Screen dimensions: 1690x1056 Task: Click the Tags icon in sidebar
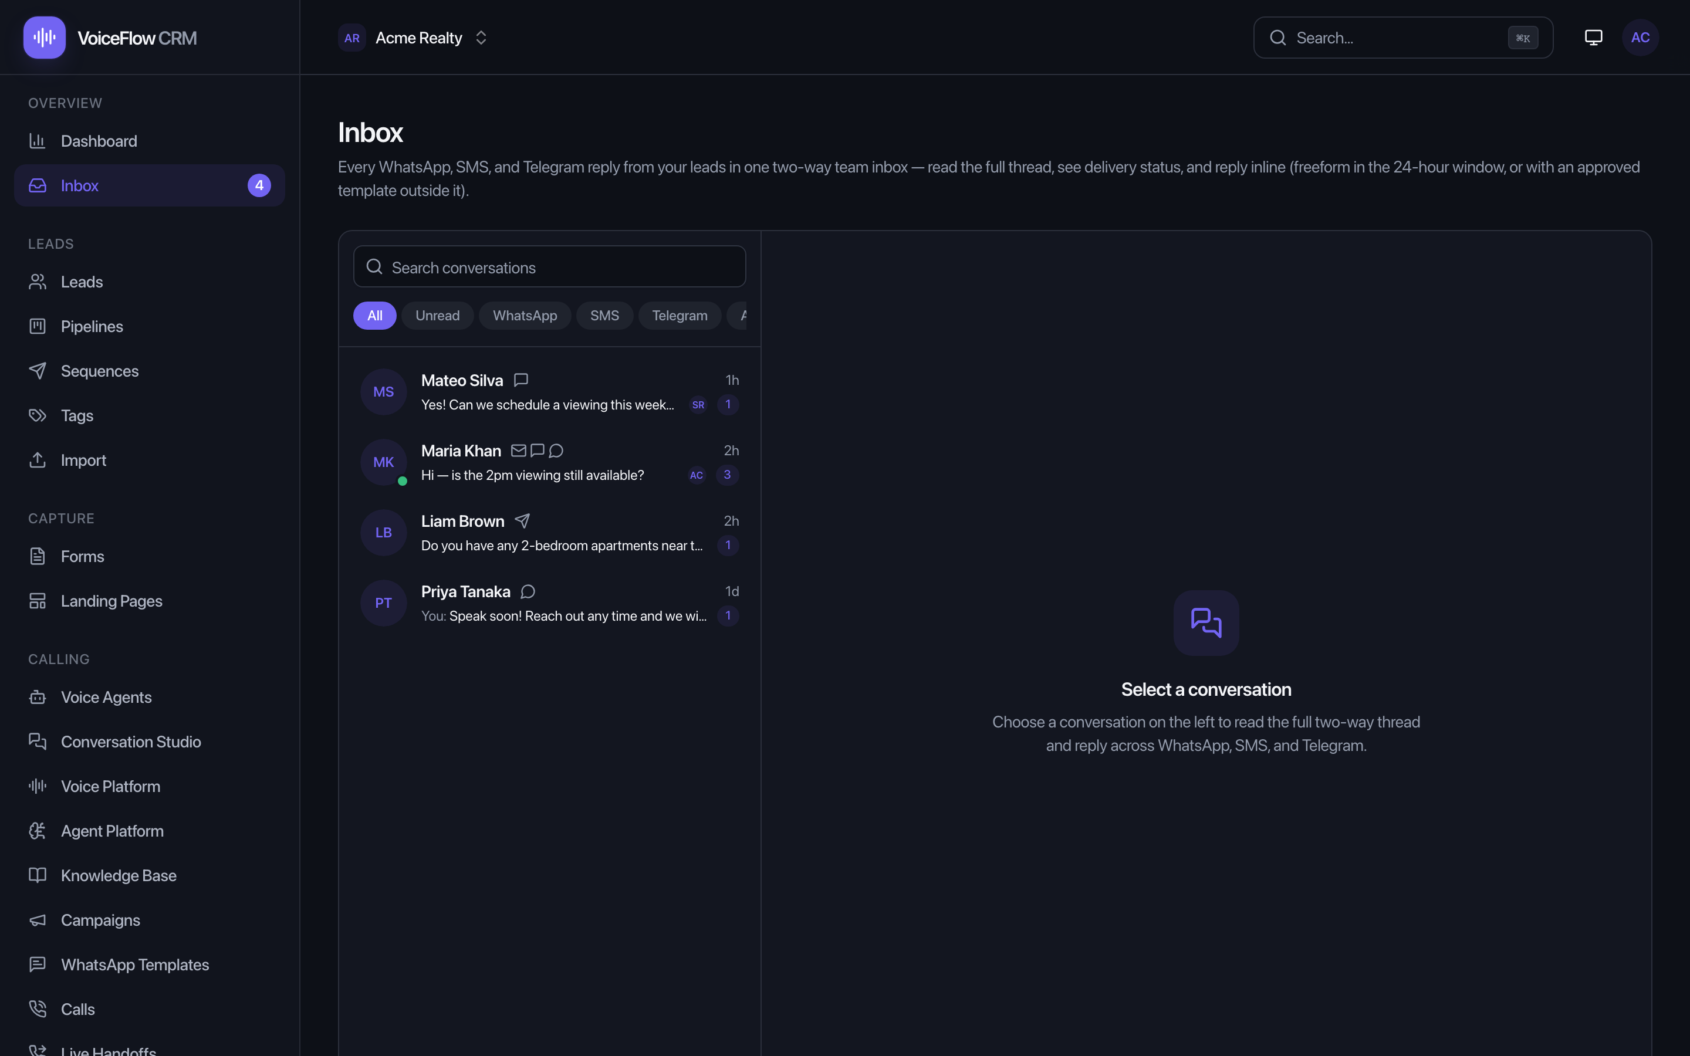coord(38,415)
